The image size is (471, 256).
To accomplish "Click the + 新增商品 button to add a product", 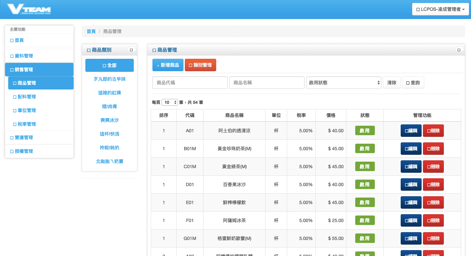I will click(x=168, y=65).
